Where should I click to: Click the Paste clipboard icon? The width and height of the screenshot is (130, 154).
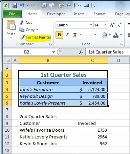[x=11, y=25]
